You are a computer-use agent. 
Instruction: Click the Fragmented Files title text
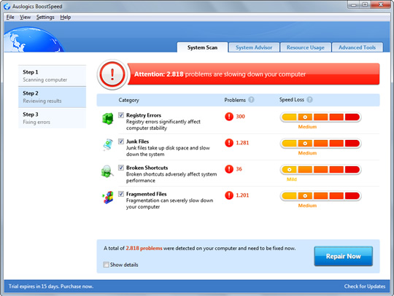point(146,194)
